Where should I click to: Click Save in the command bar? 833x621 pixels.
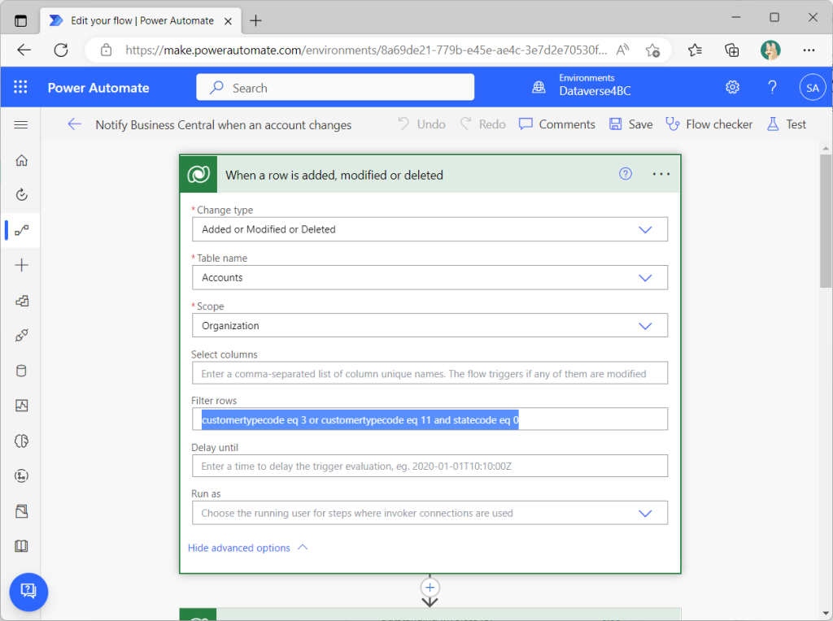(x=630, y=124)
